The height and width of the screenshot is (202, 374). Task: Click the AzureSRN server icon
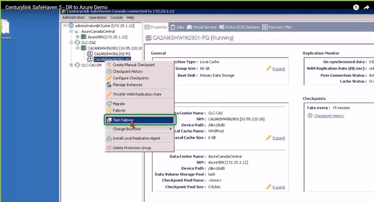(84, 37)
